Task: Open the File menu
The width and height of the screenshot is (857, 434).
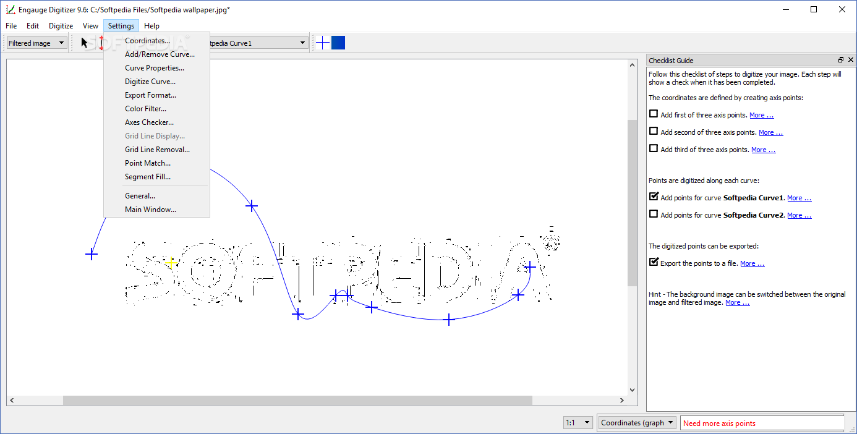Action: point(11,26)
